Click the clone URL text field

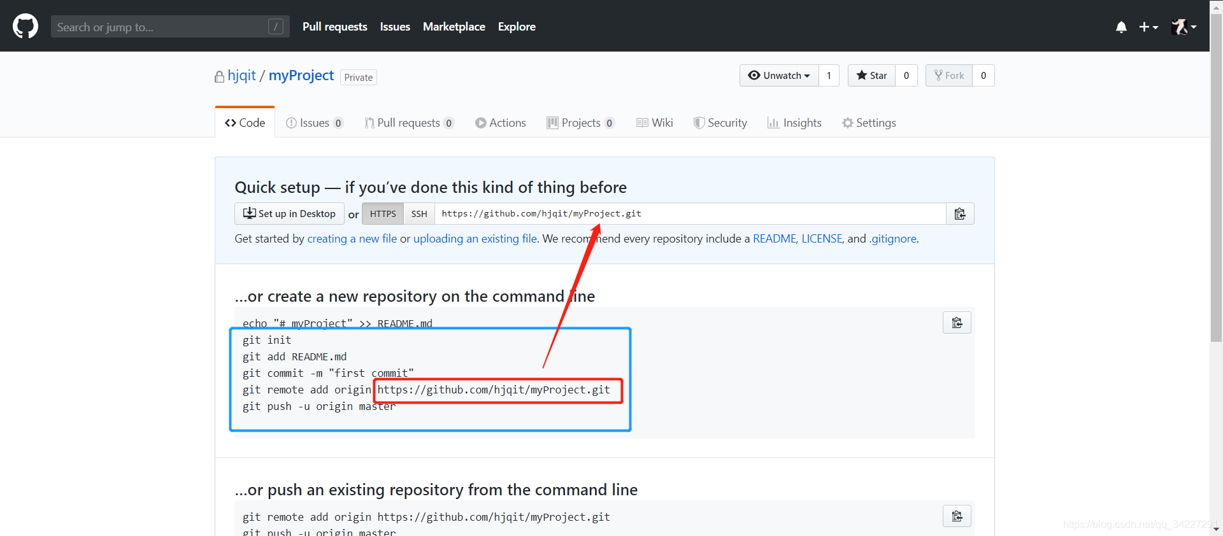pos(690,214)
